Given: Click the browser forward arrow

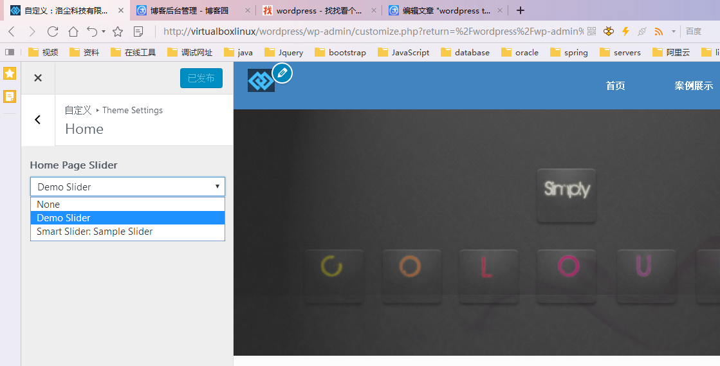Looking at the screenshot, I should click(32, 32).
